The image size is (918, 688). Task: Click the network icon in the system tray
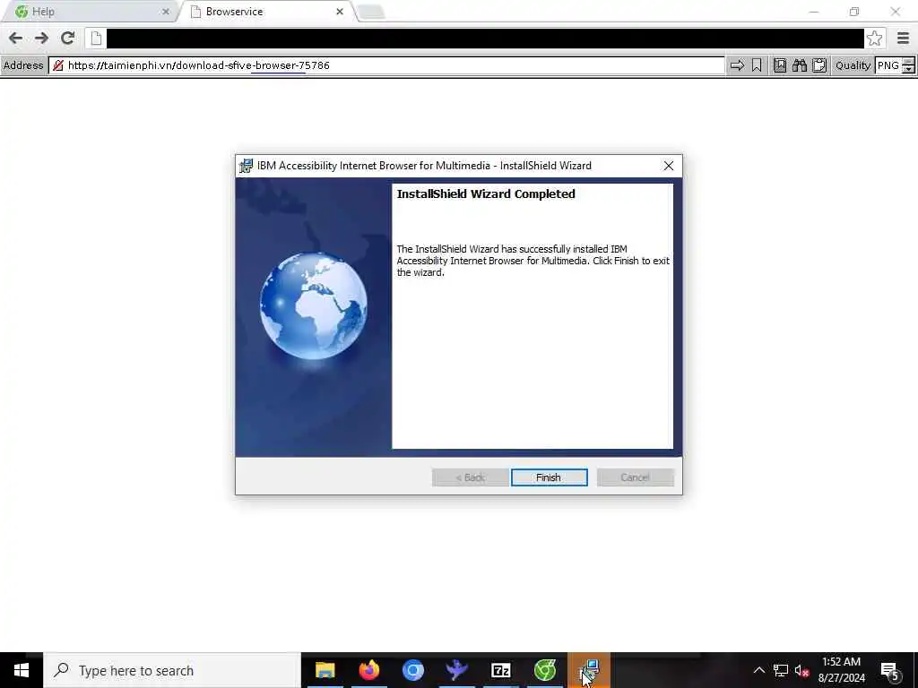(781, 670)
